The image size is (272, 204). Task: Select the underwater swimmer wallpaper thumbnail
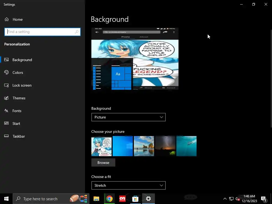186,146
